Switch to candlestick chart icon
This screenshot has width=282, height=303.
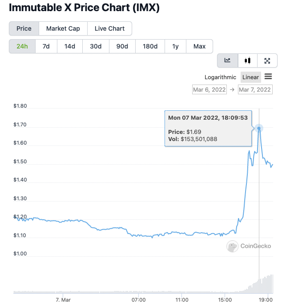[x=247, y=61]
